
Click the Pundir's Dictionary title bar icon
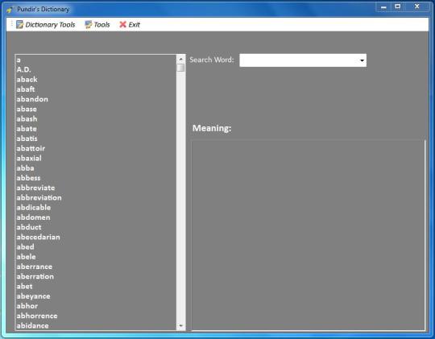(x=10, y=10)
